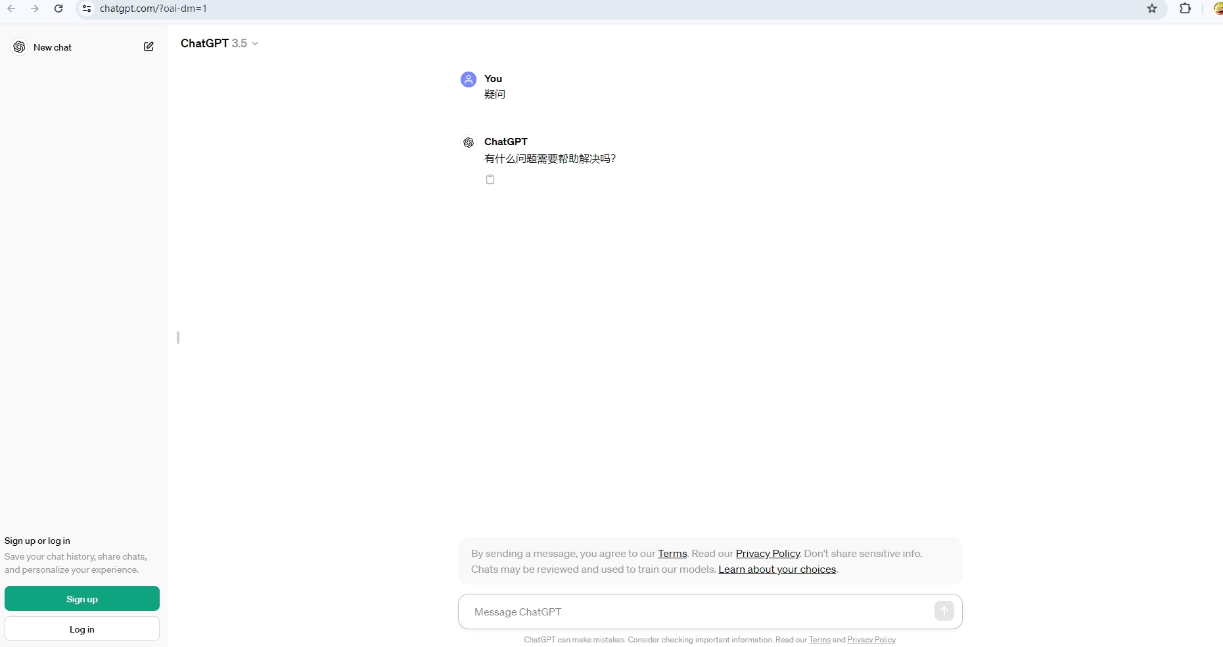
Task: Click the ChatGPT sender name above the reply
Action: click(x=506, y=142)
